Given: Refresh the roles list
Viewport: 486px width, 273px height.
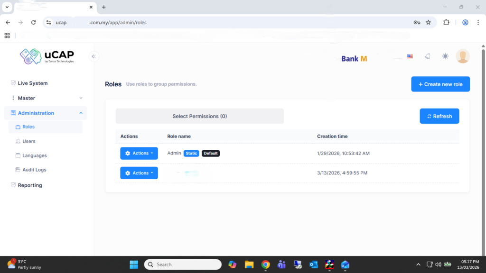Looking at the screenshot, I should tap(439, 116).
